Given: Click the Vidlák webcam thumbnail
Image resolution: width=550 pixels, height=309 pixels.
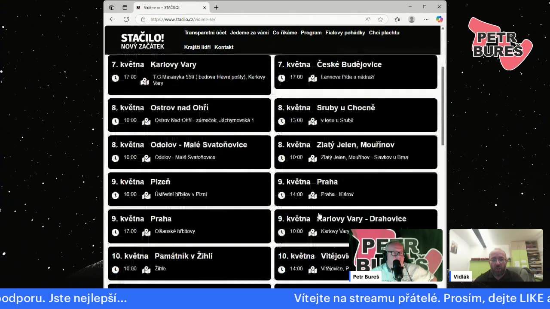Looking at the screenshot, I should (x=496, y=255).
